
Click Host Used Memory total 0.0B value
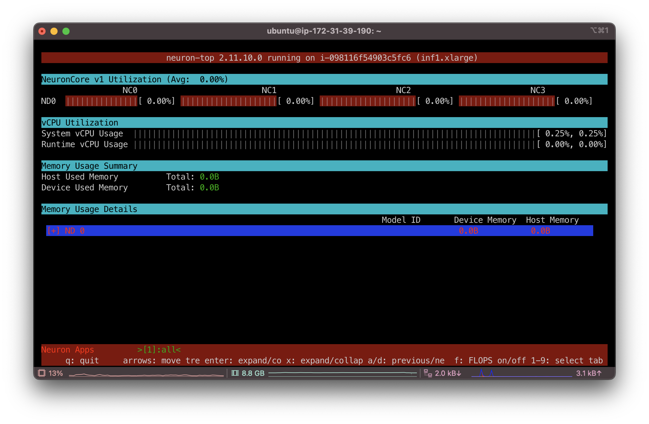point(209,177)
